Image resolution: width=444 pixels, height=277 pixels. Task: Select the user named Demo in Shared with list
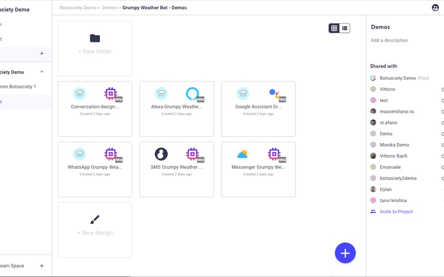386,134
